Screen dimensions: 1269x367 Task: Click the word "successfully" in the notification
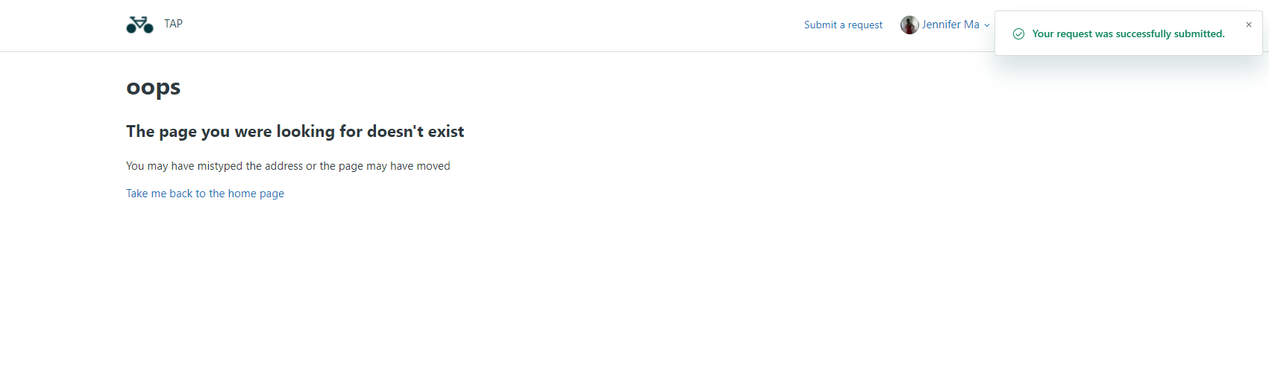click(x=1143, y=34)
